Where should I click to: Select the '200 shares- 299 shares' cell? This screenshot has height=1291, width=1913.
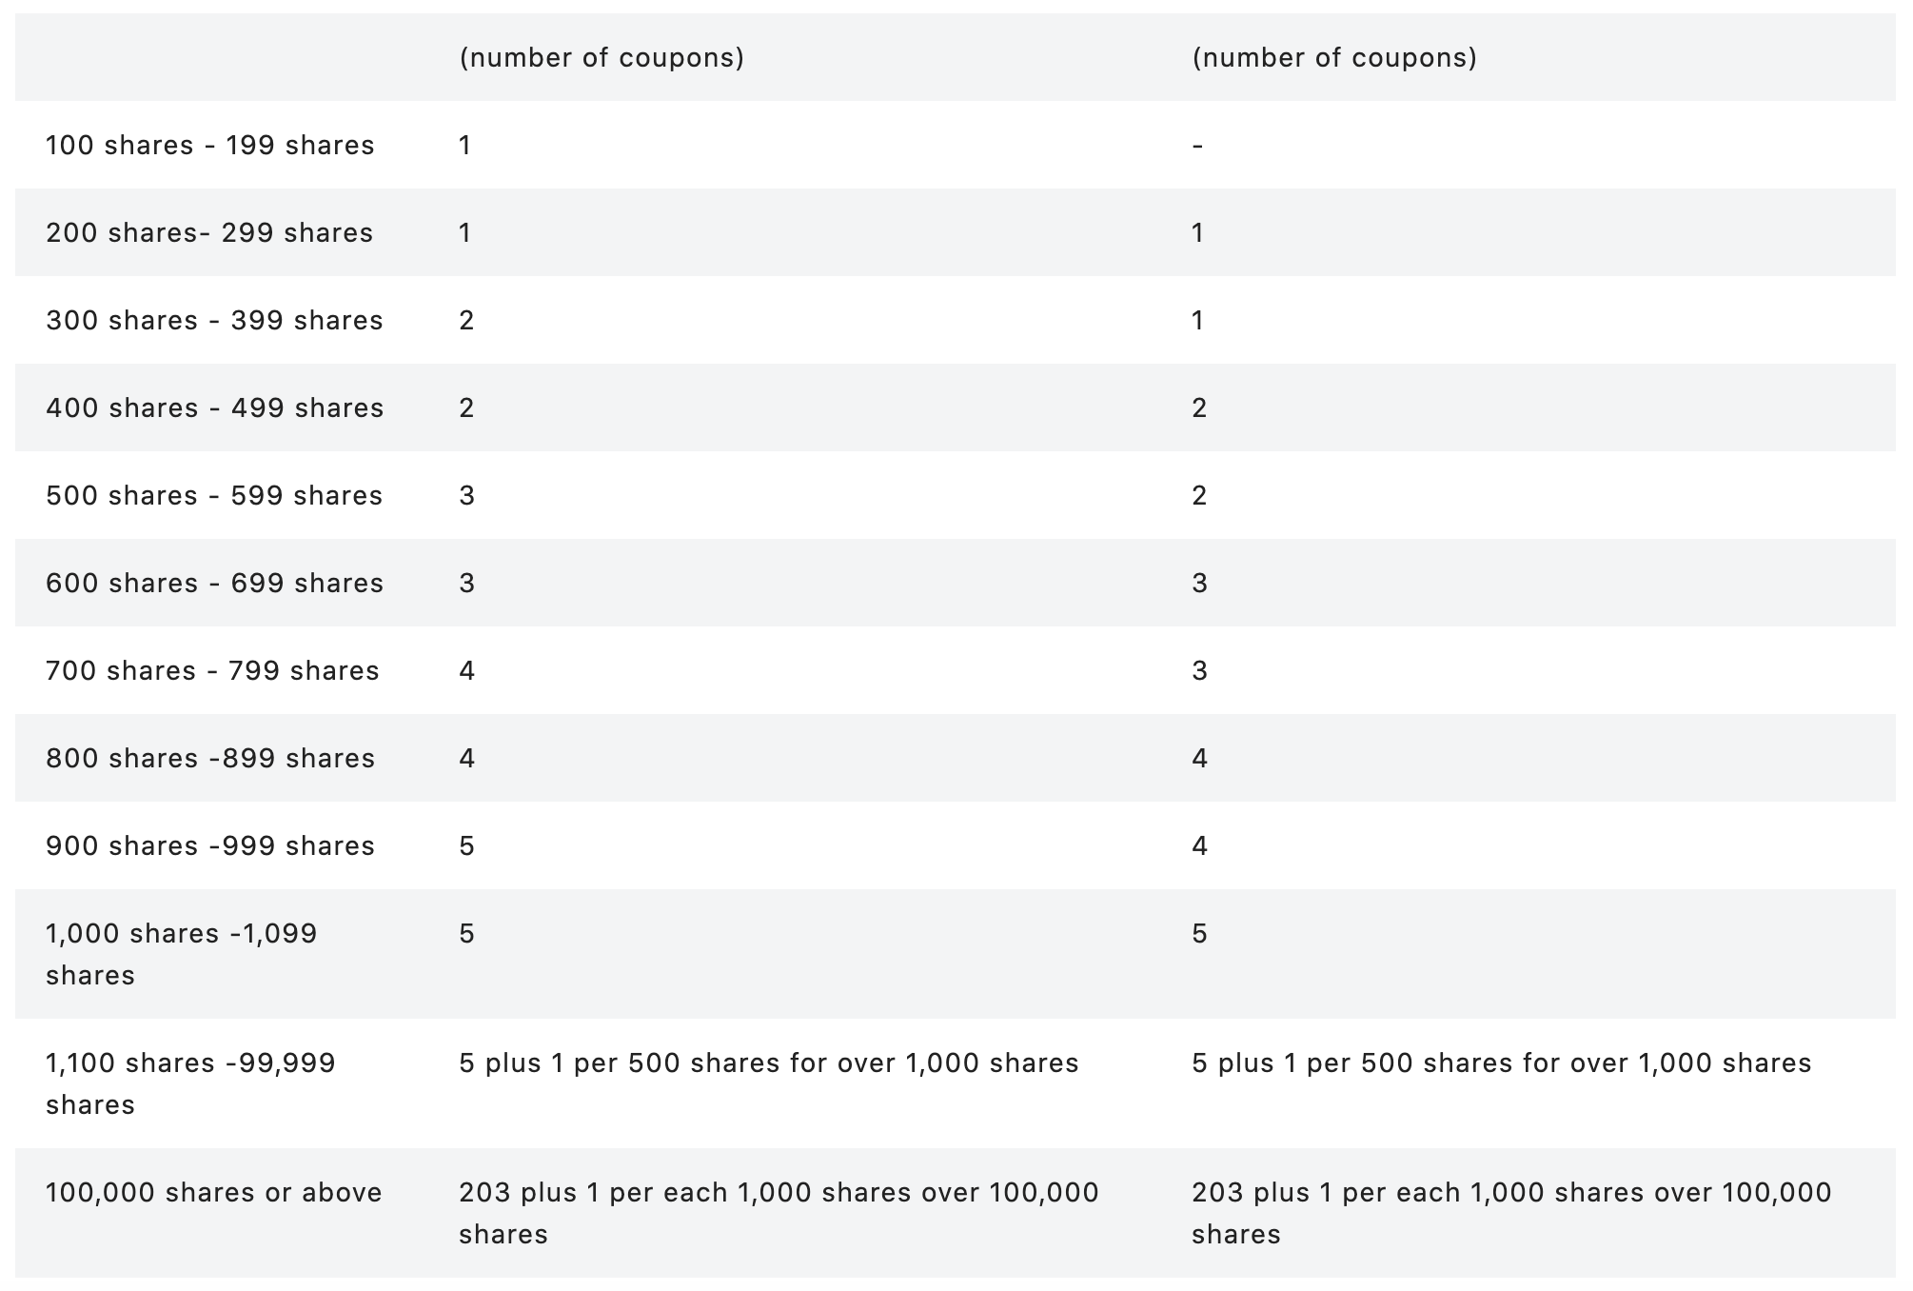click(x=209, y=233)
